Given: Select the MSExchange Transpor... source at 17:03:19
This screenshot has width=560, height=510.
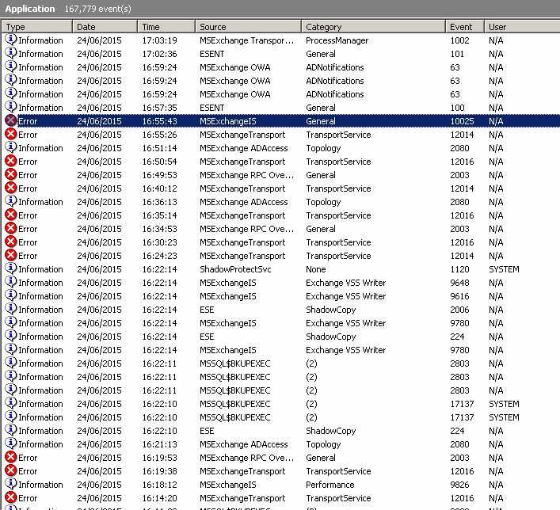Looking at the screenshot, I should tap(247, 40).
